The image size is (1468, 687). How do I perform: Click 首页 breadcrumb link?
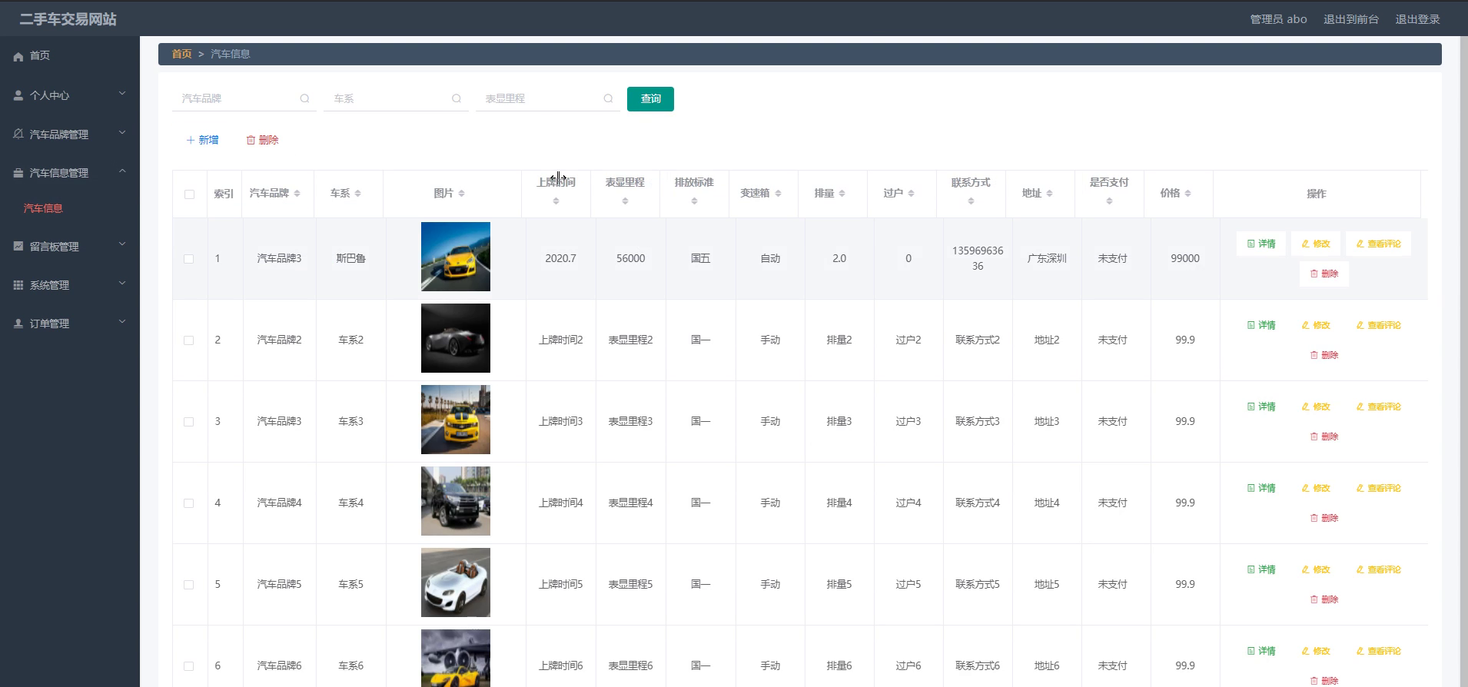181,54
